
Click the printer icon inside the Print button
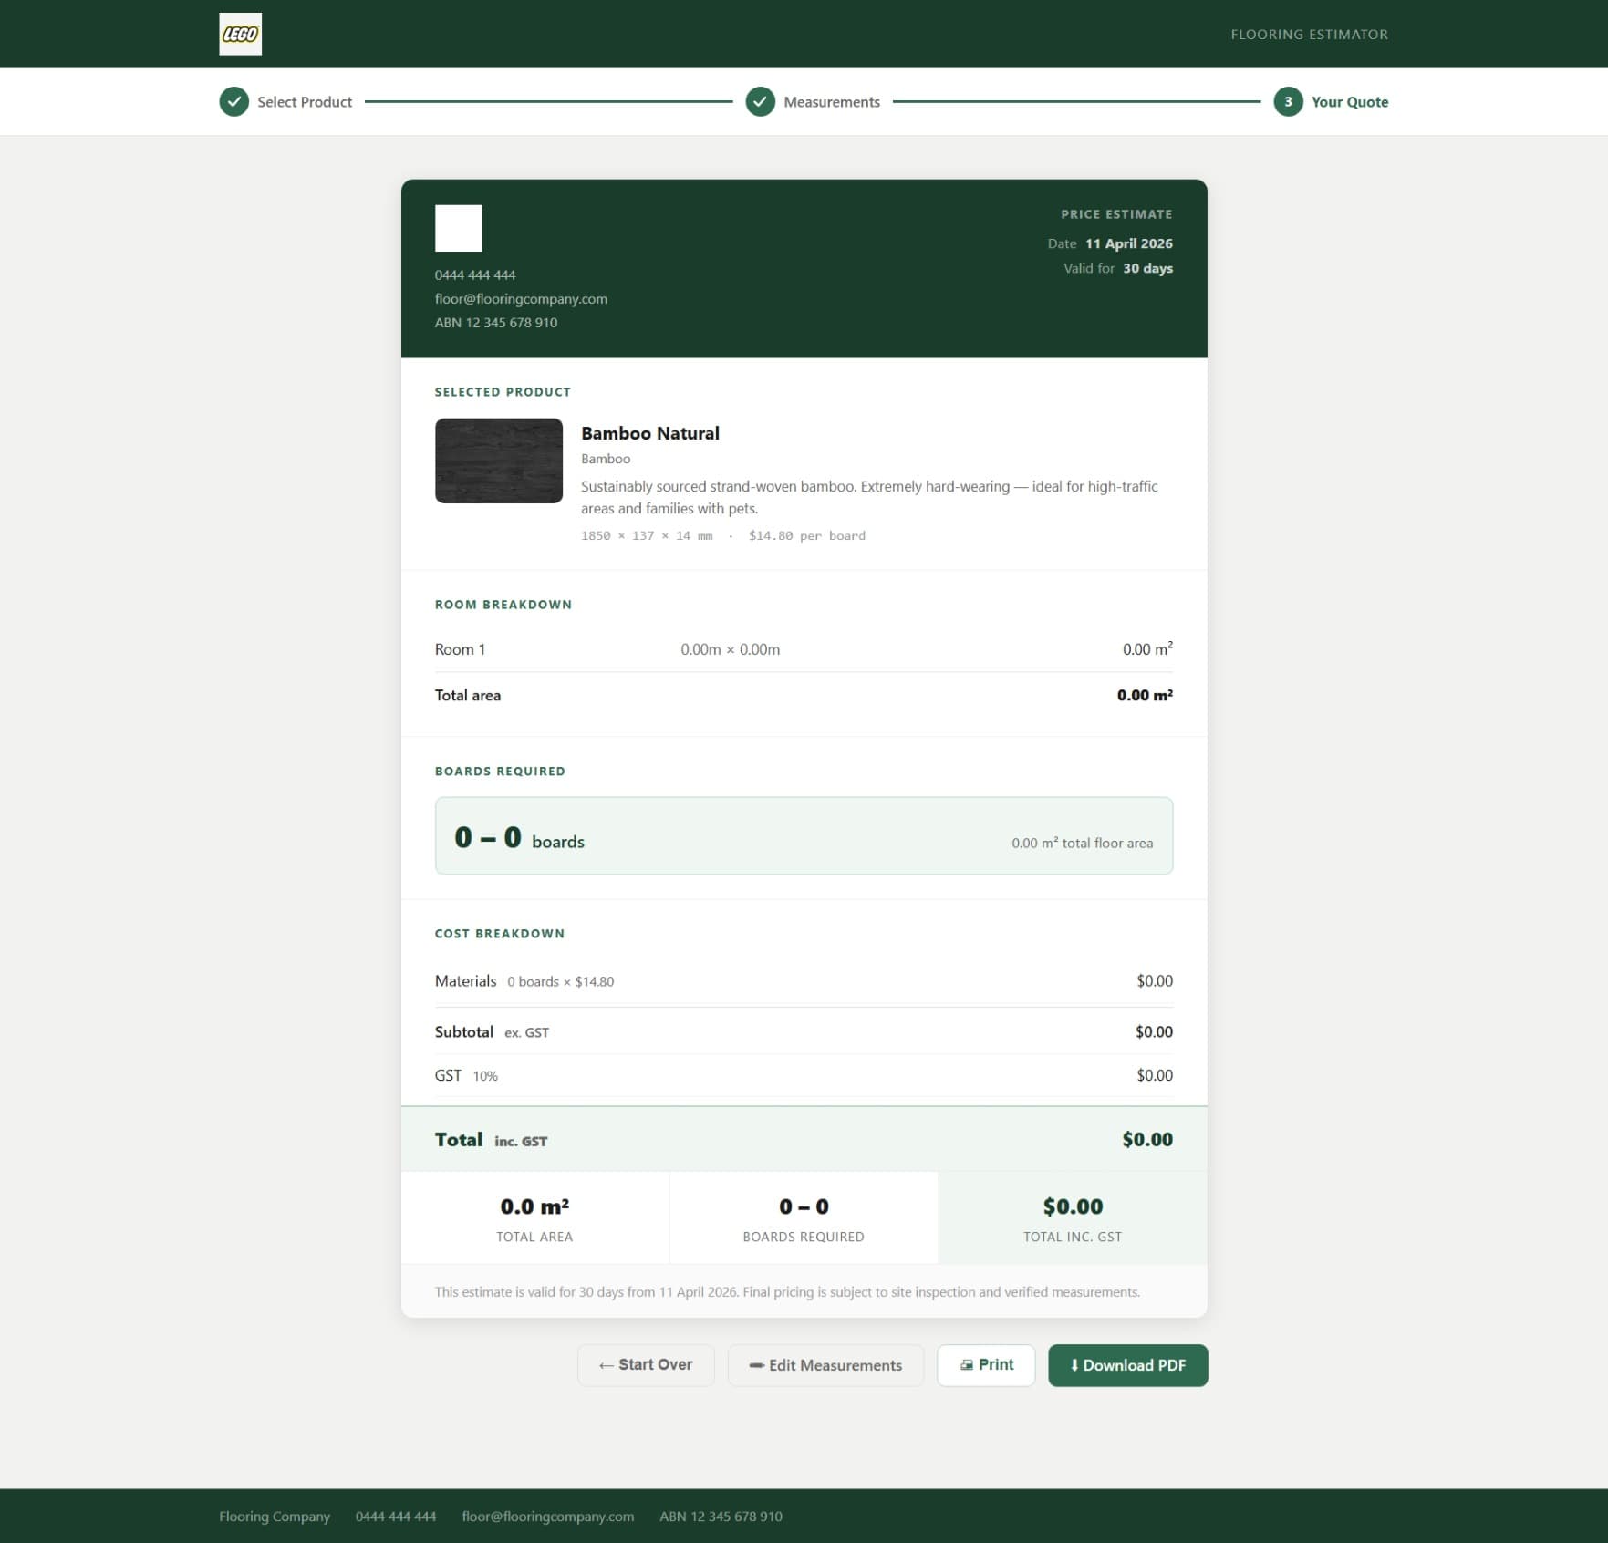click(967, 1364)
